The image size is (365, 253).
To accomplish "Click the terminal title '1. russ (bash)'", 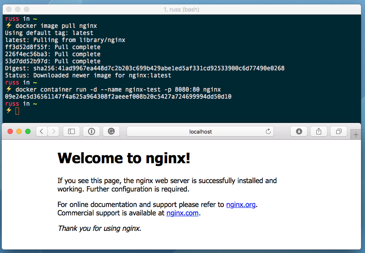I will [x=181, y=10].
